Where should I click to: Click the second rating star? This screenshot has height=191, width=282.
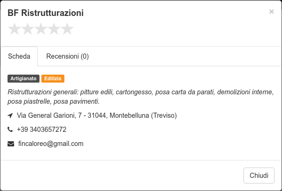(x=28, y=29)
